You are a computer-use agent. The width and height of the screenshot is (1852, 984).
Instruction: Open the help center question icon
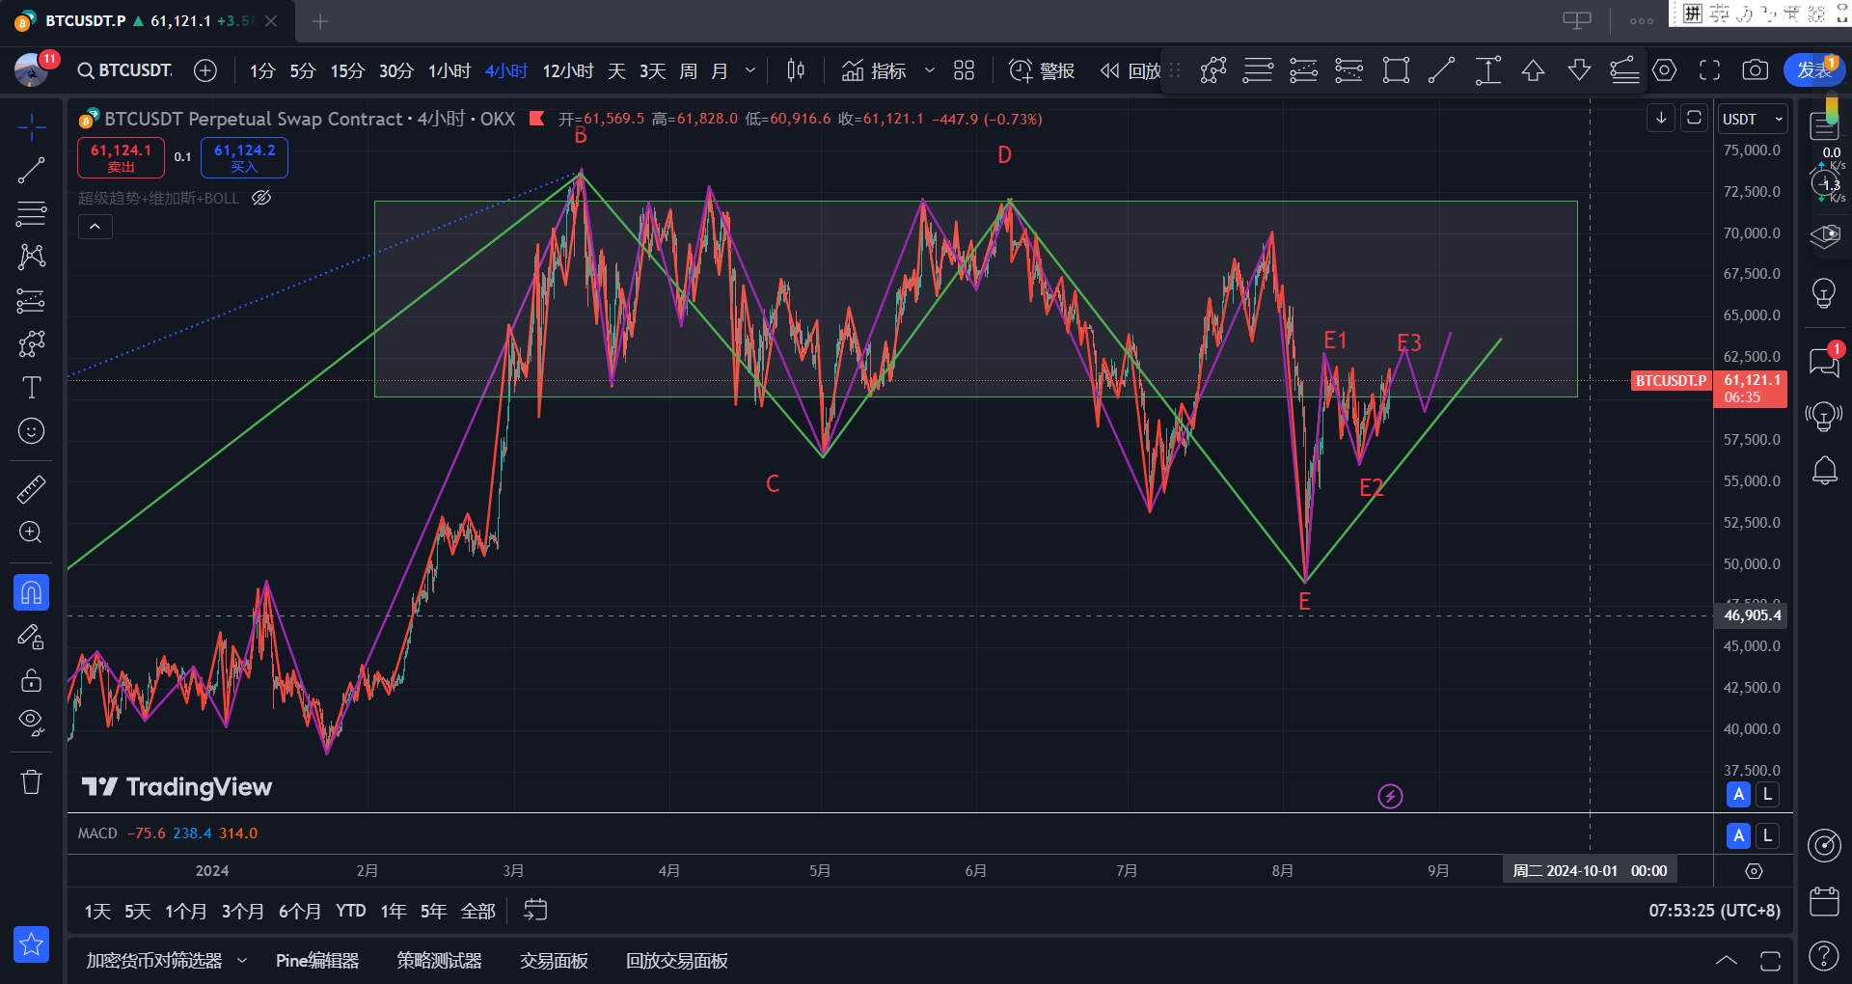[1824, 956]
